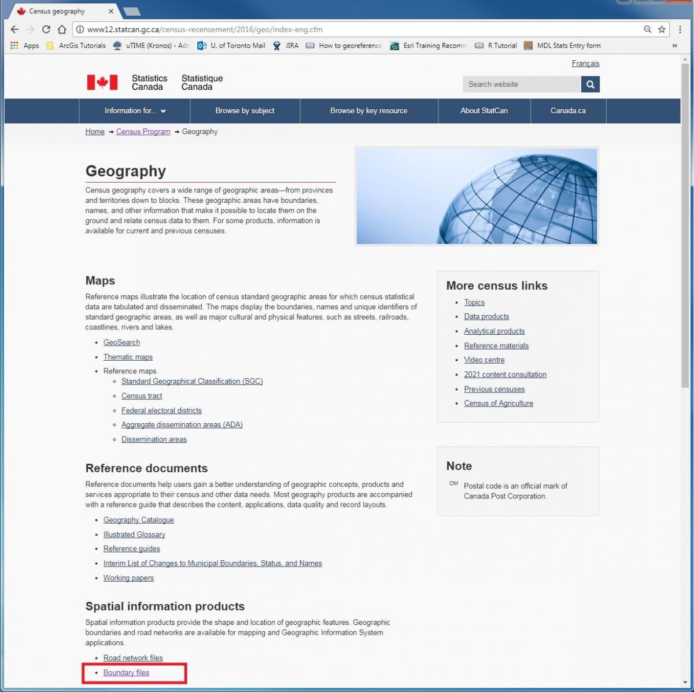
Task: Open Esri Training Recomm bookmark
Action: [428, 46]
